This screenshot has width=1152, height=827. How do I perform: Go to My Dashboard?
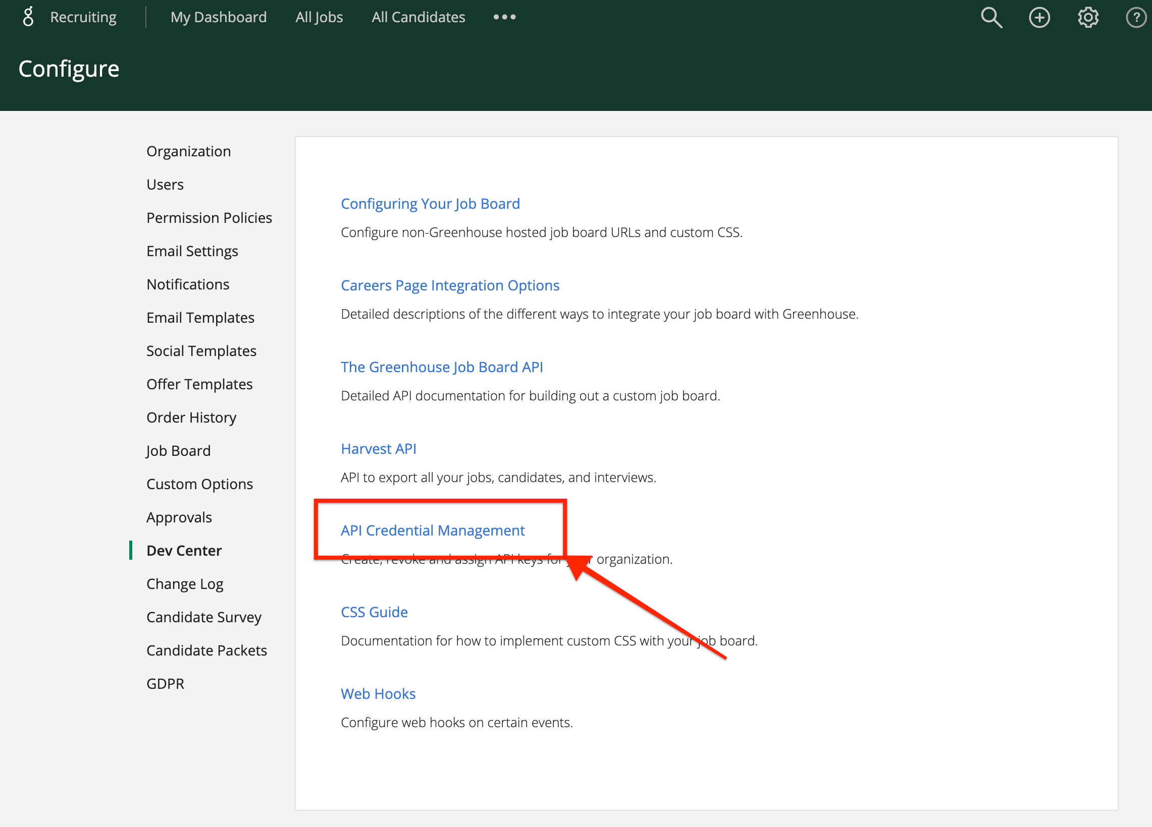pyautogui.click(x=219, y=17)
